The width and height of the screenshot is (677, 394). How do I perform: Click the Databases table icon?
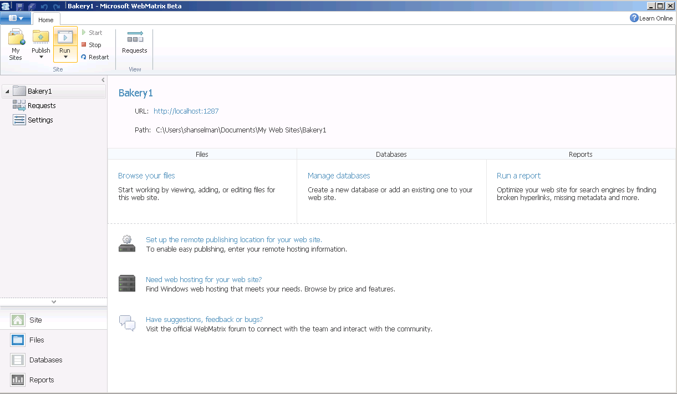[x=18, y=360]
